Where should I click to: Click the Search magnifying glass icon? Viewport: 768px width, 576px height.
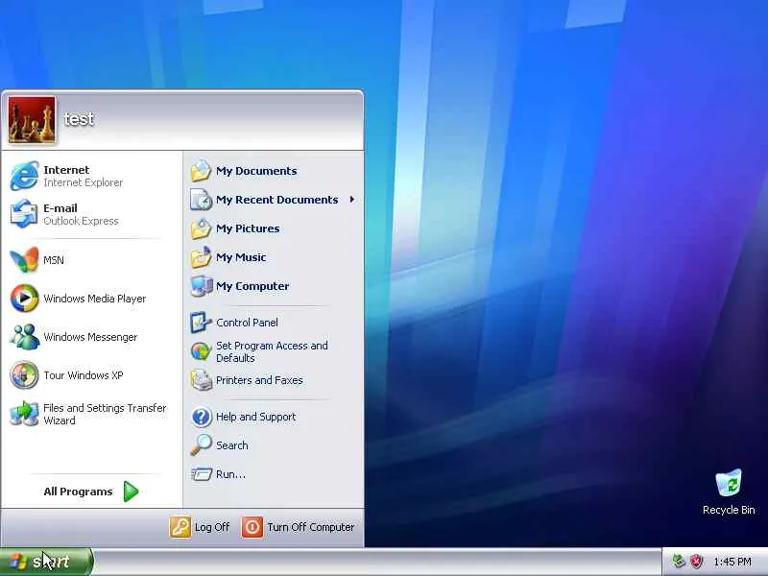[x=201, y=445]
